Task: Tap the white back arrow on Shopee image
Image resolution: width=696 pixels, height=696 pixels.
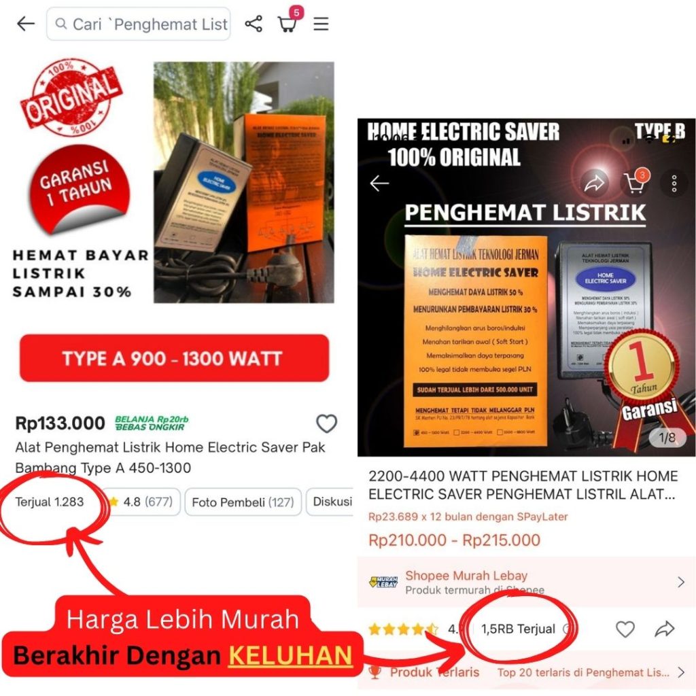Action: 379,183
